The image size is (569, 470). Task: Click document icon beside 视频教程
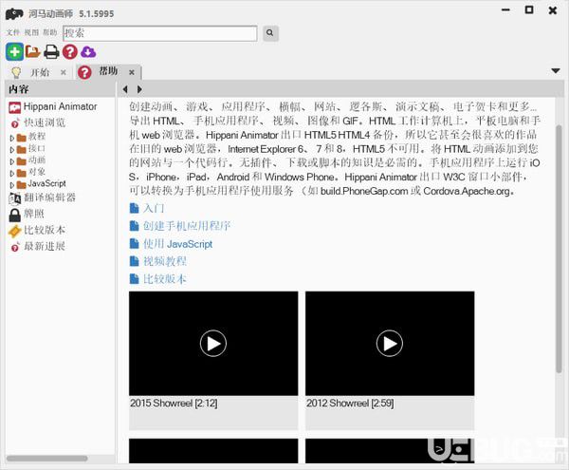135,261
